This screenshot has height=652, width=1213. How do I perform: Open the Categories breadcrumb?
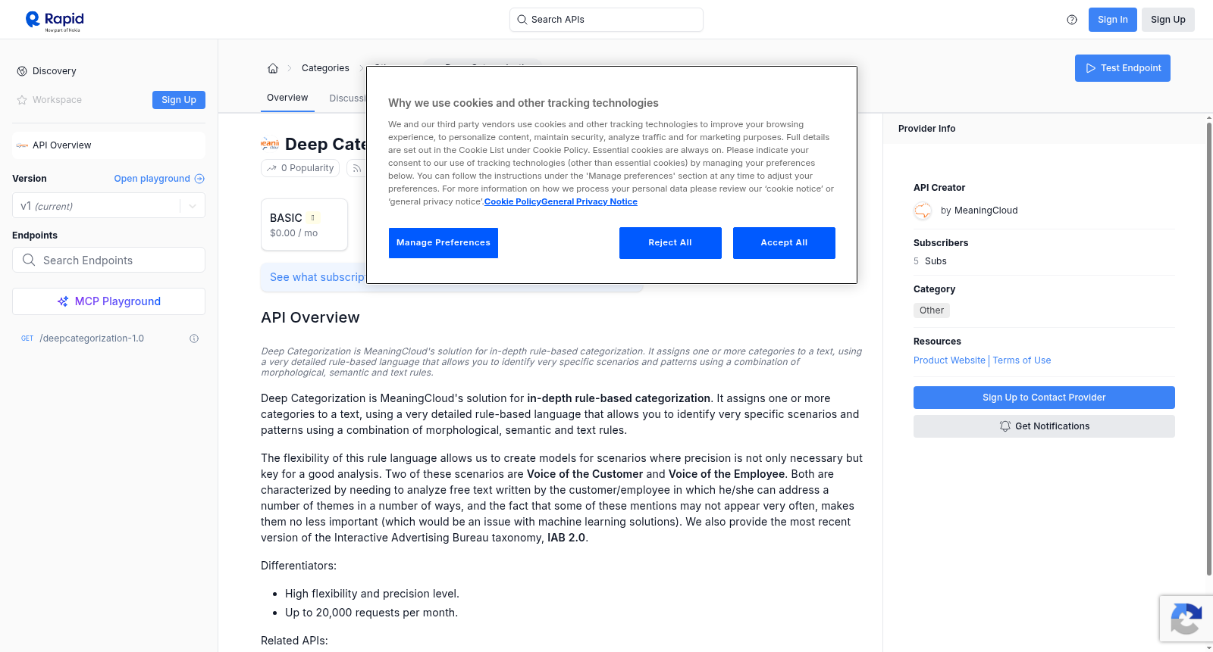click(x=325, y=68)
